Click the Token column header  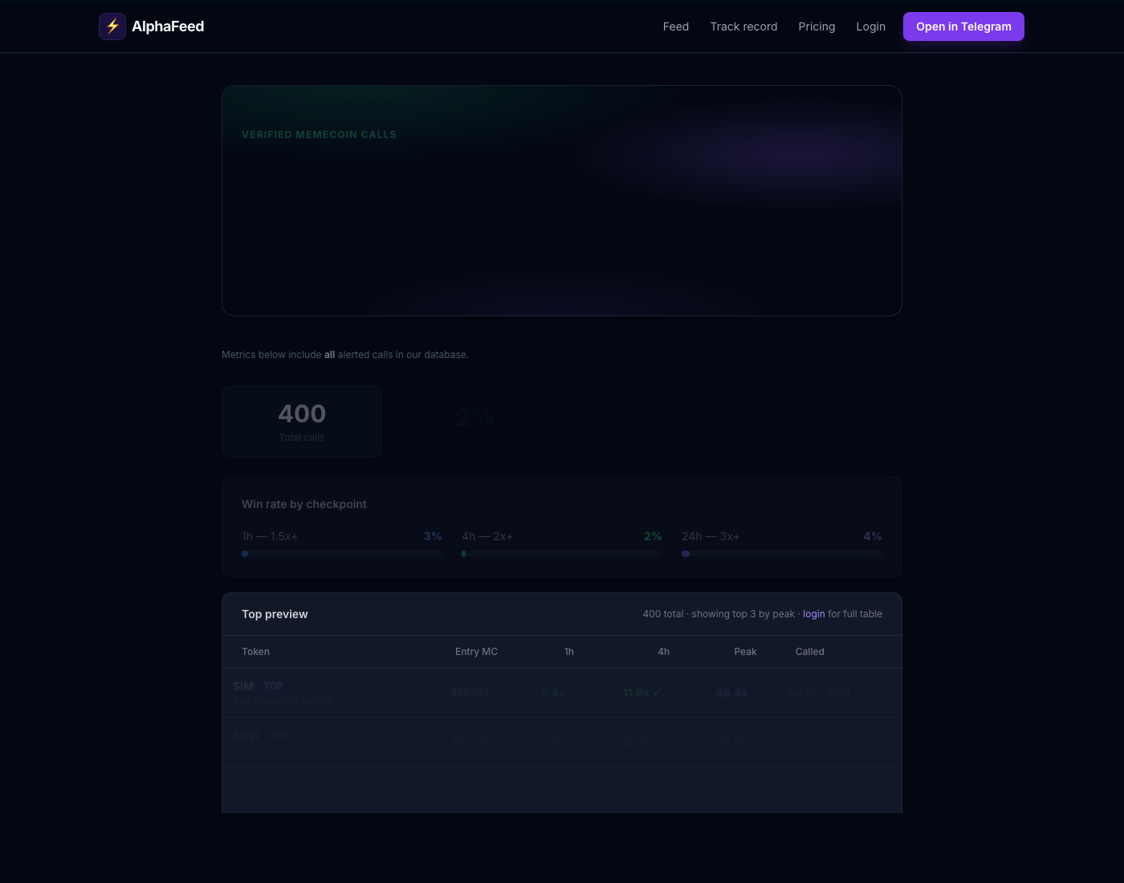tap(255, 652)
